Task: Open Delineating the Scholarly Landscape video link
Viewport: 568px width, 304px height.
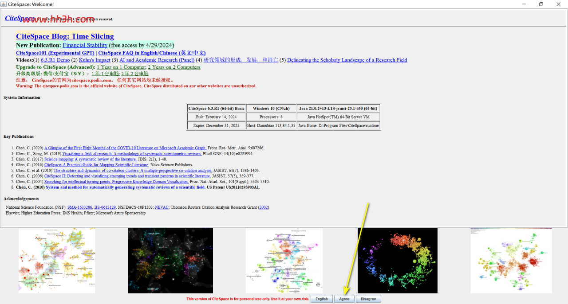Action: click(347, 60)
